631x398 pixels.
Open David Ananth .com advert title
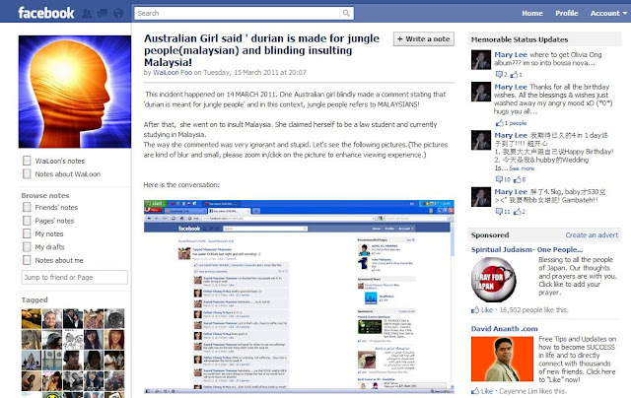click(504, 329)
